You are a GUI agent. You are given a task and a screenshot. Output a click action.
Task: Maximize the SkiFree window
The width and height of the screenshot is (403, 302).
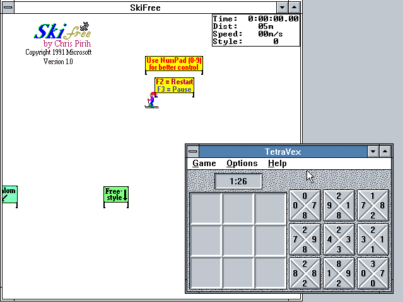294,8
